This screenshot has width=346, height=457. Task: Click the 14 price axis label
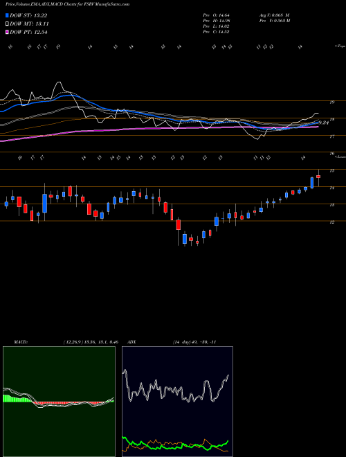point(331,188)
